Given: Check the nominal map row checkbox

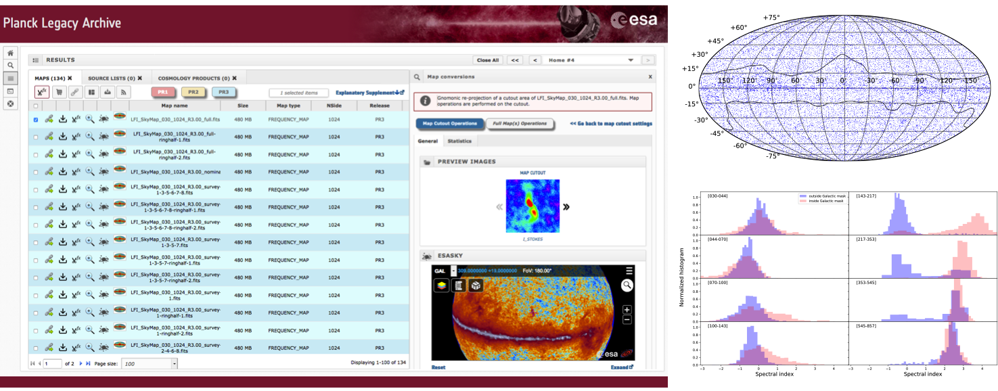Looking at the screenshot, I should 35,172.
